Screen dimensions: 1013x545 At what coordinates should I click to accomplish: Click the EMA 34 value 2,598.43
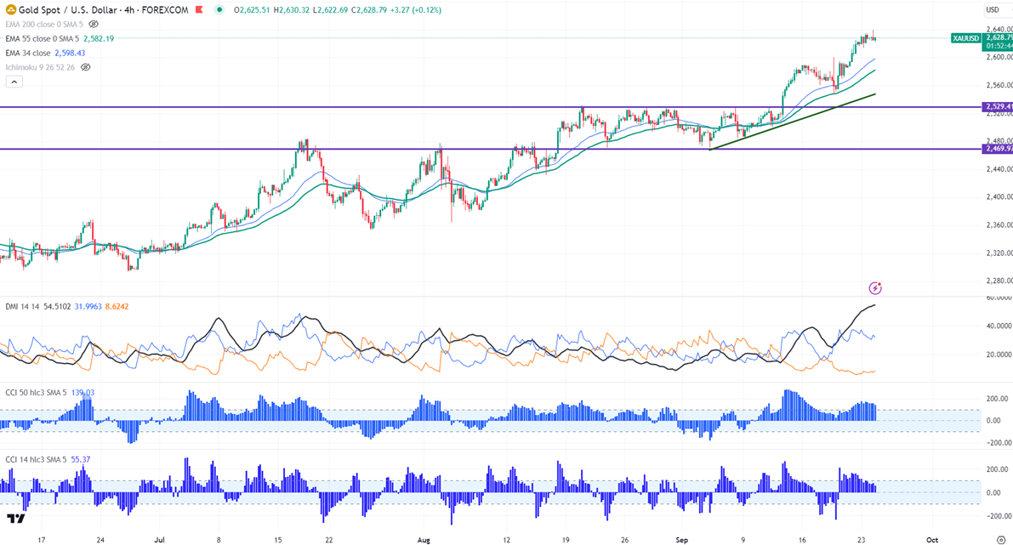[70, 53]
